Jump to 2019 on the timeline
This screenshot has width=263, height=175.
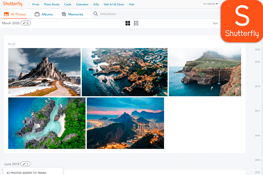tap(258, 62)
